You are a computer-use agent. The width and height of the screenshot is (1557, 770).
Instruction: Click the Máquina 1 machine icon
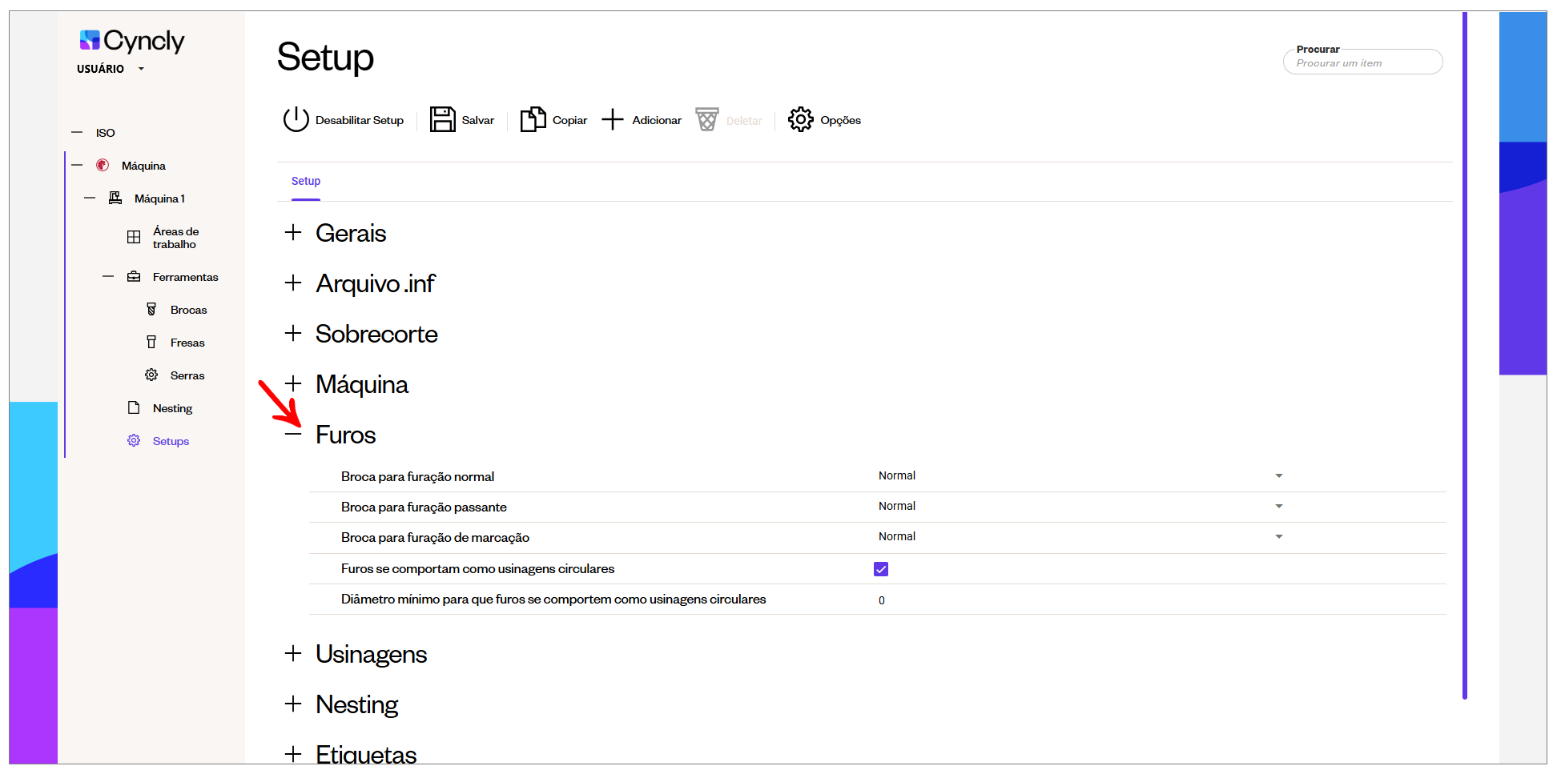pyautogui.click(x=115, y=199)
